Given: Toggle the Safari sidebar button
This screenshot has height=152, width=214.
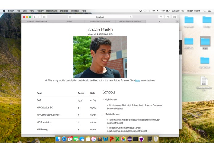Looking at the screenshot, I should point(45,17).
